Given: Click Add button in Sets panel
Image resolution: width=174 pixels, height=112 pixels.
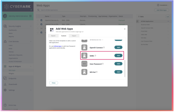Looking at the screenshot, I should [x=168, y=17].
